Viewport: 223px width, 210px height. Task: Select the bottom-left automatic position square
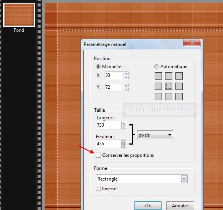point(158,96)
